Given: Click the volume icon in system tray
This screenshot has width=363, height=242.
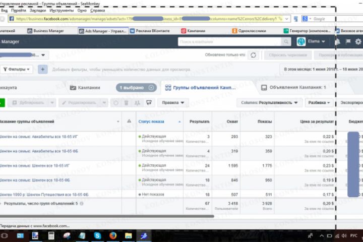Looking at the screenshot, I should click(x=344, y=236).
